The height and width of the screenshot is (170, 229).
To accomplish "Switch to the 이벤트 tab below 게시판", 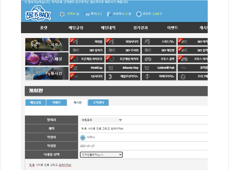I will (57, 102).
